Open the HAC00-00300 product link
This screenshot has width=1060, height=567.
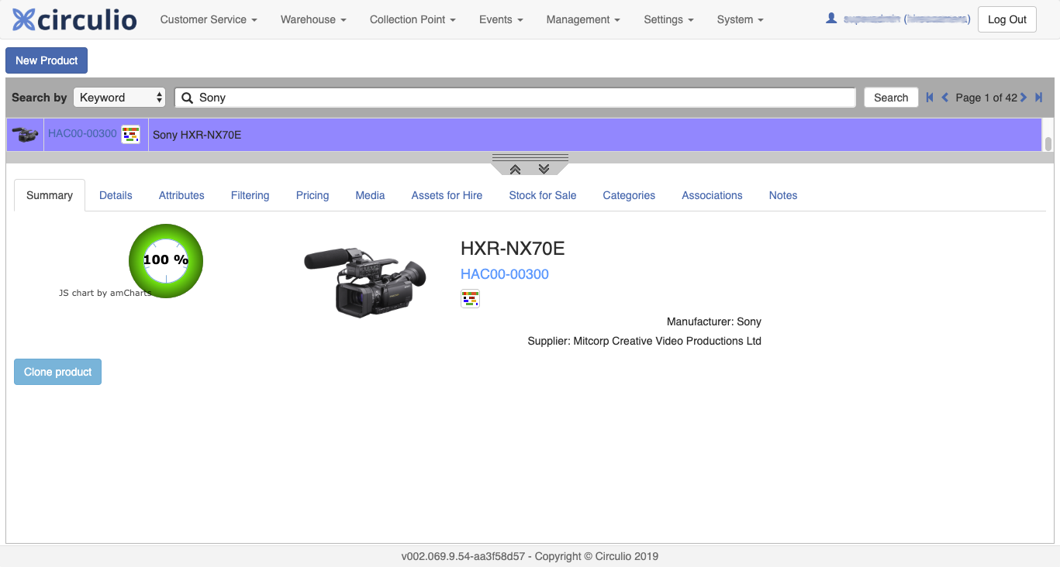coord(505,274)
